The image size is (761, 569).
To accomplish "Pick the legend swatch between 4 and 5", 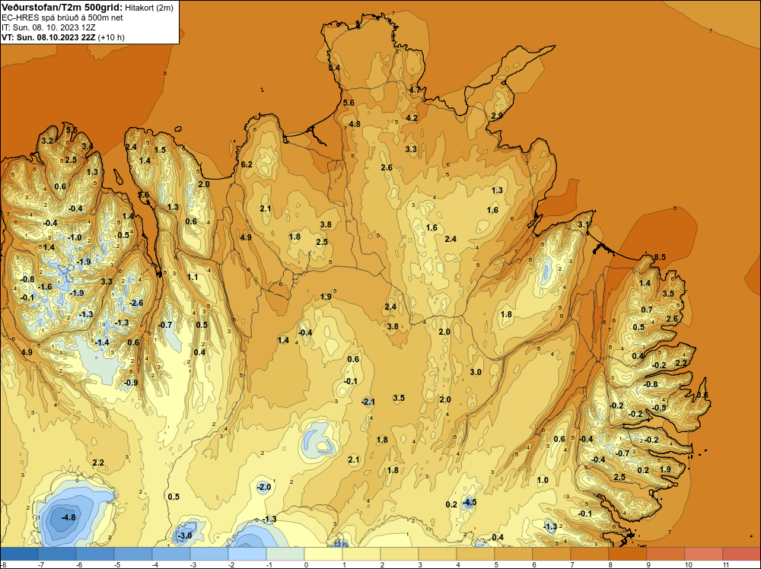I will [x=476, y=554].
